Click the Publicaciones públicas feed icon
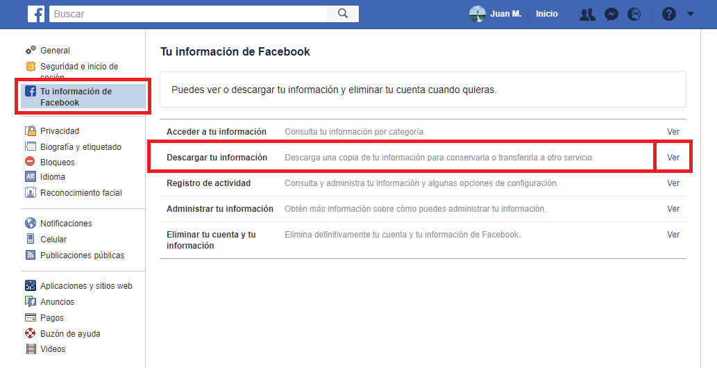 [31, 255]
